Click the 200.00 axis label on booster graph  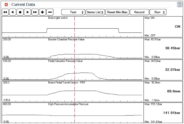[7, 39]
